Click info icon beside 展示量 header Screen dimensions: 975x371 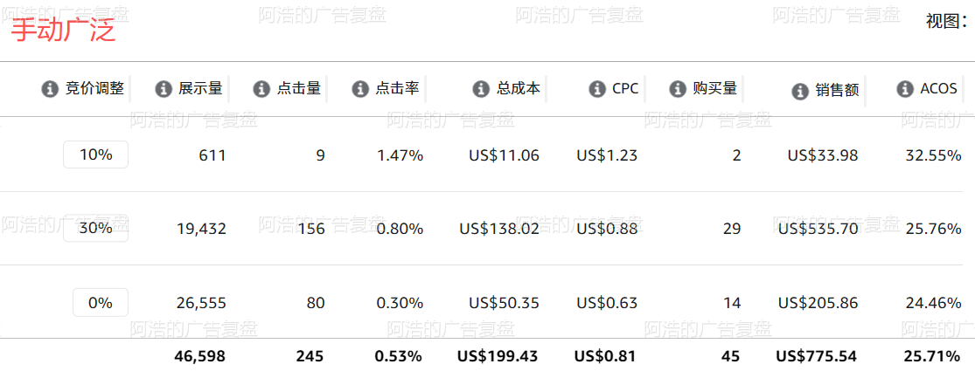(x=163, y=89)
